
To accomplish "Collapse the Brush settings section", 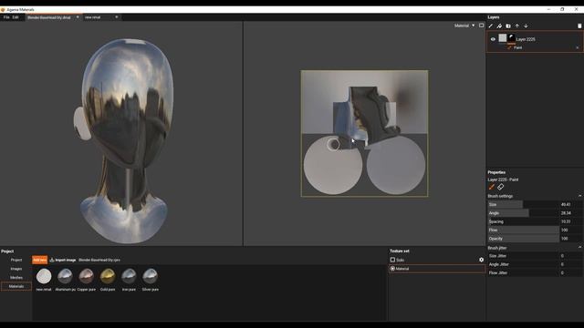I will 579,196.
